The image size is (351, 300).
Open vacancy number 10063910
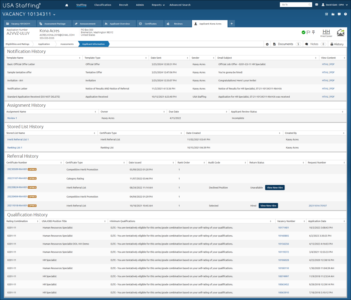pyautogui.click(x=283, y=293)
